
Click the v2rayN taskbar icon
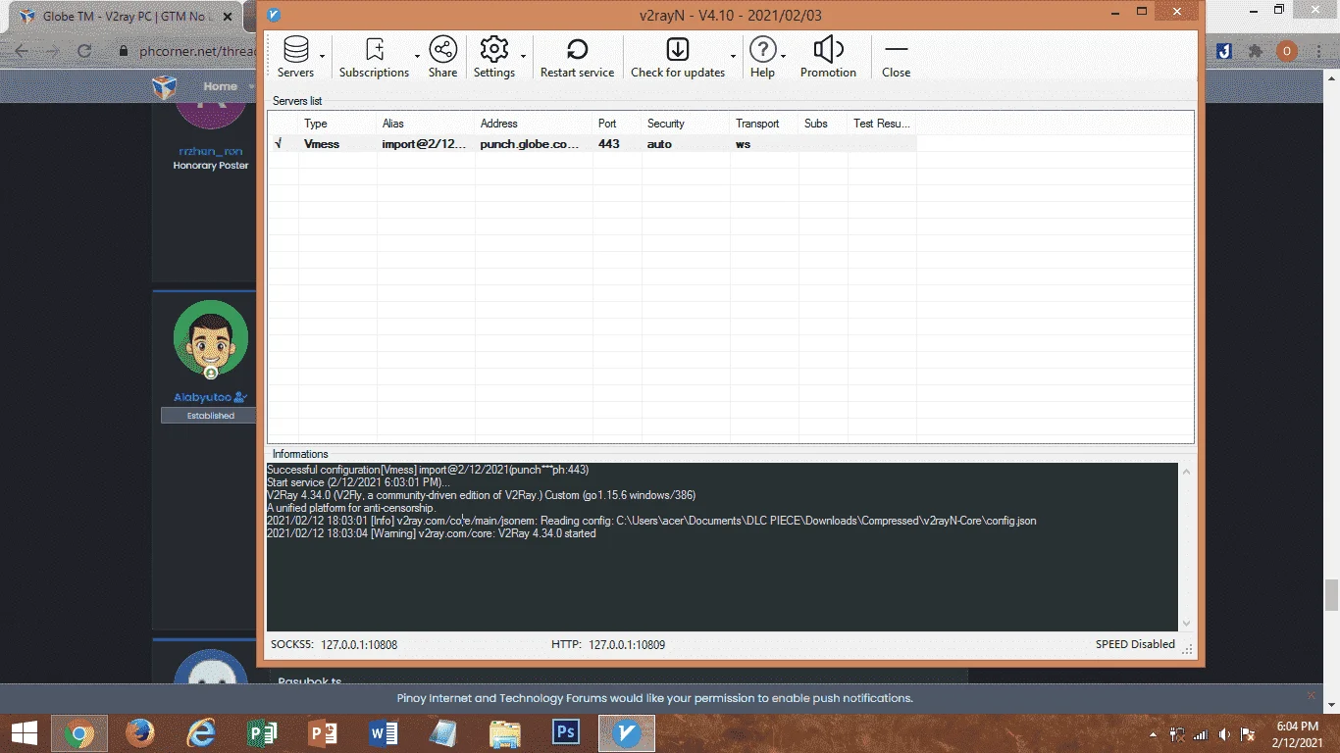(x=626, y=733)
